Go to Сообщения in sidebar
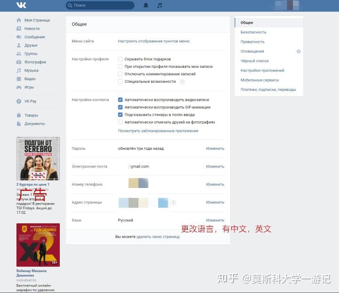 tap(34, 37)
